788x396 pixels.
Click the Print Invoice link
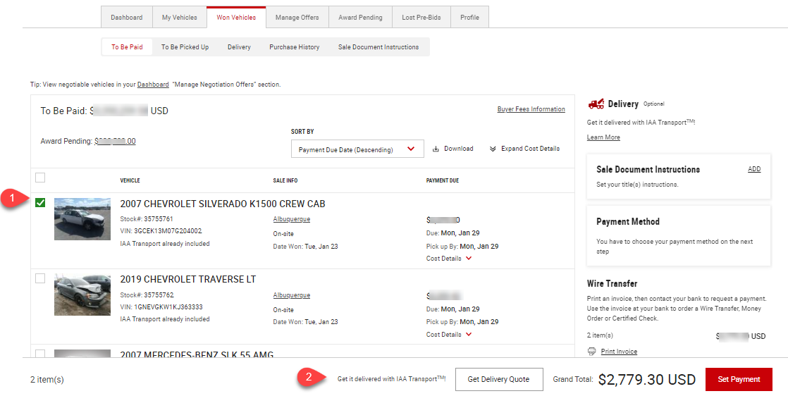pos(619,352)
